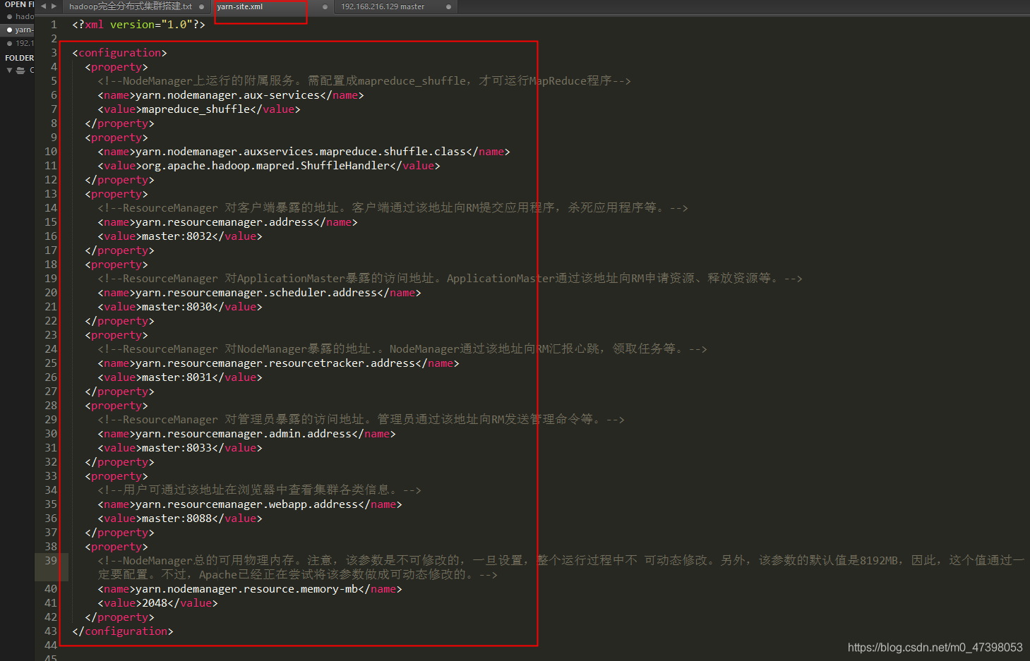Click the comment about ApplicationMaster申请资源
The height and width of the screenshot is (661, 1030).
coord(450,279)
